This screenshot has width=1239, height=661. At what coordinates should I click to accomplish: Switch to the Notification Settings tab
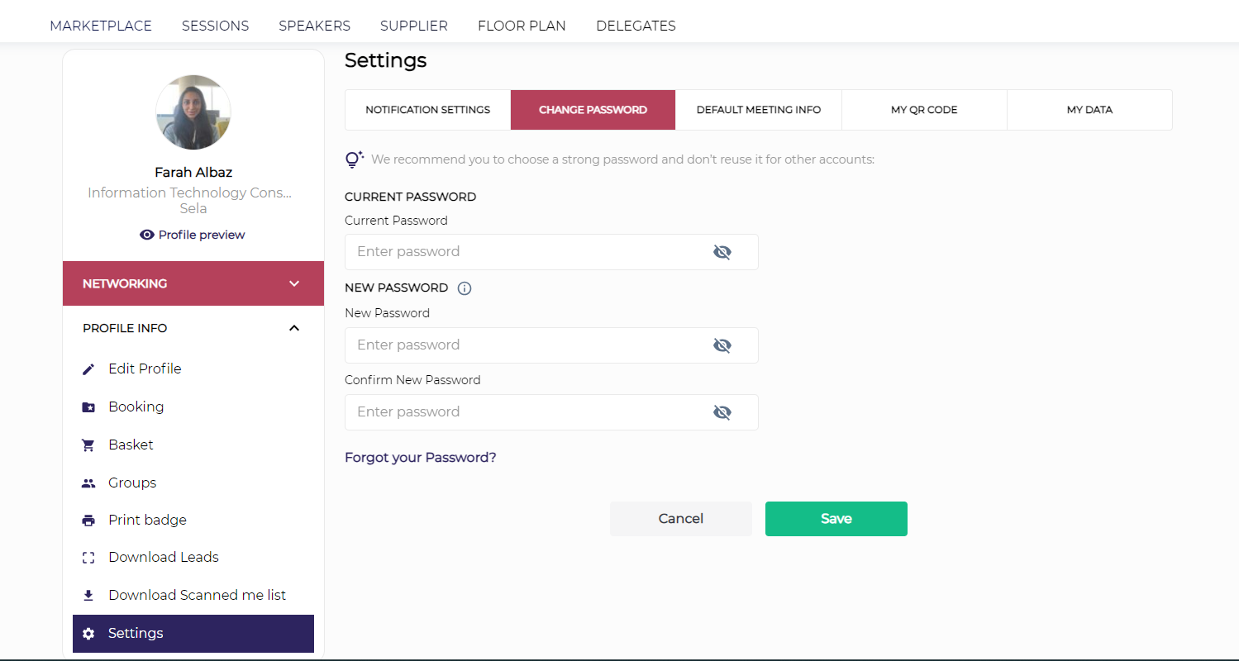tap(427, 110)
